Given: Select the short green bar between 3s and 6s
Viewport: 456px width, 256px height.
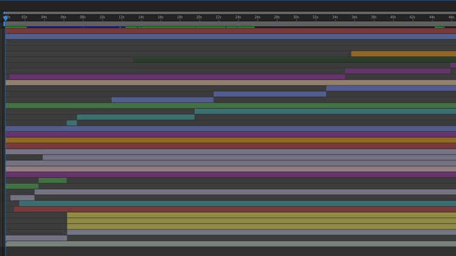Looking at the screenshot, I should [x=52, y=181].
